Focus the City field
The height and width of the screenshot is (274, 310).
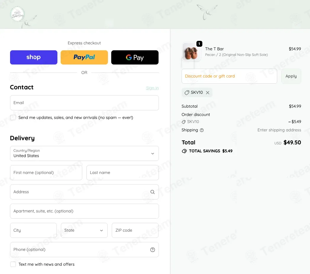[33, 230]
